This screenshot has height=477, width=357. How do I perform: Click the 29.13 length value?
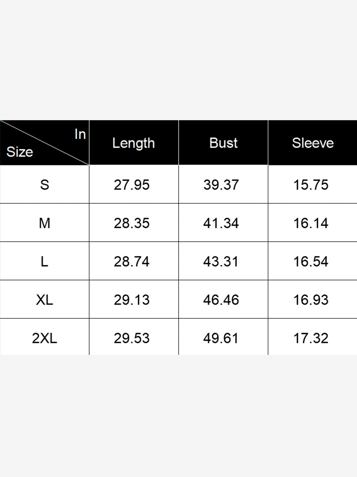pyautogui.click(x=131, y=300)
